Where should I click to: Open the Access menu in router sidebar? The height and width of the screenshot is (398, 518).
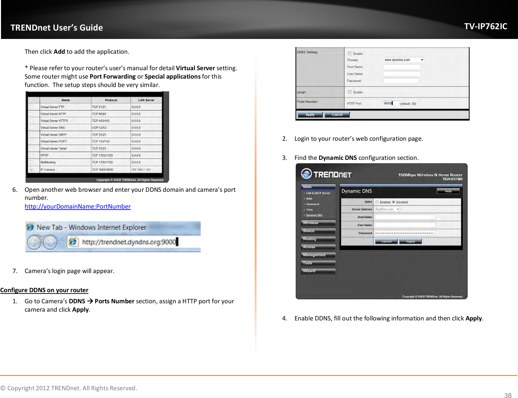[318, 247]
